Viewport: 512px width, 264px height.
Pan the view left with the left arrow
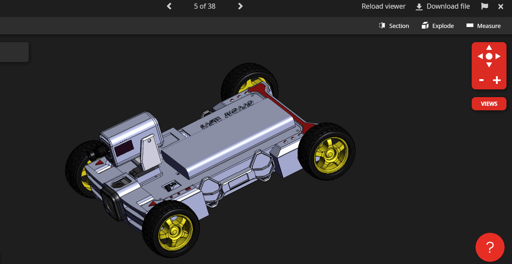480,56
